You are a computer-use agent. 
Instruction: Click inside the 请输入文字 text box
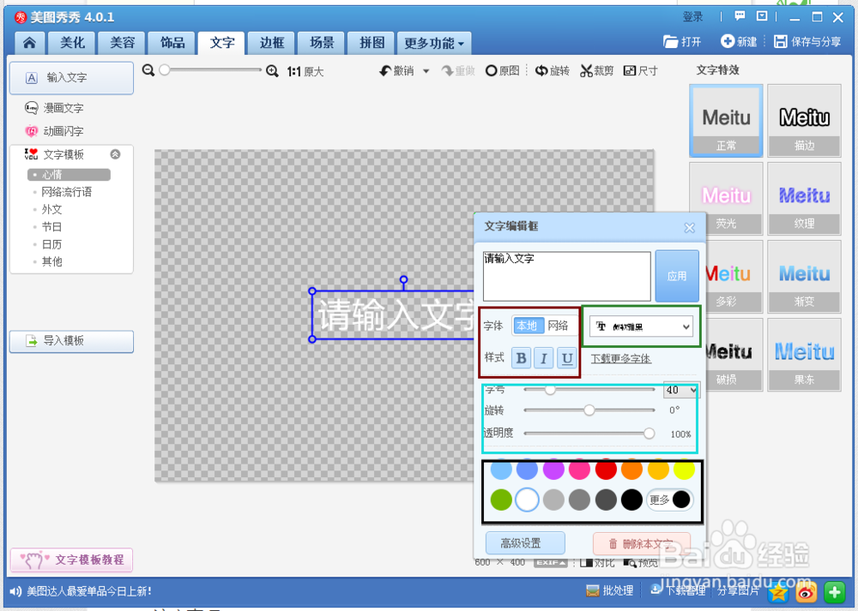(x=567, y=276)
